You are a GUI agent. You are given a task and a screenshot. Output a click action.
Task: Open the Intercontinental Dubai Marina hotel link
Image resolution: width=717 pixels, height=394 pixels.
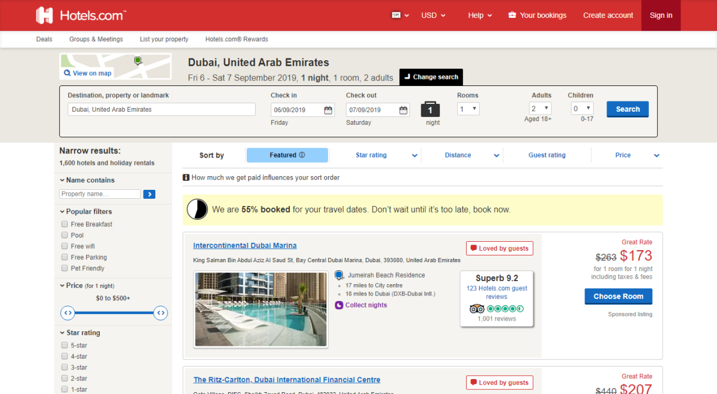[x=245, y=245]
